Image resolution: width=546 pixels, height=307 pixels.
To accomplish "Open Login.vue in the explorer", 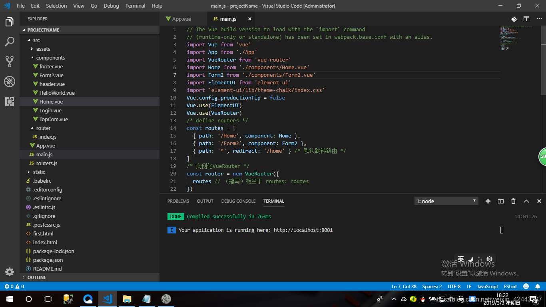I will click(90, 111).
